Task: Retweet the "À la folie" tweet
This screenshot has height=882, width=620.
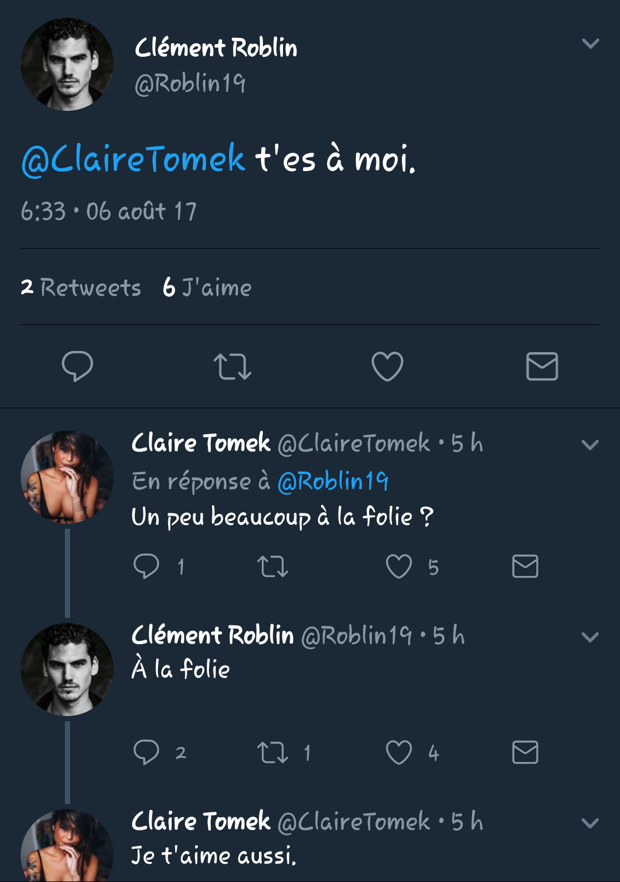Action: pyautogui.click(x=273, y=752)
